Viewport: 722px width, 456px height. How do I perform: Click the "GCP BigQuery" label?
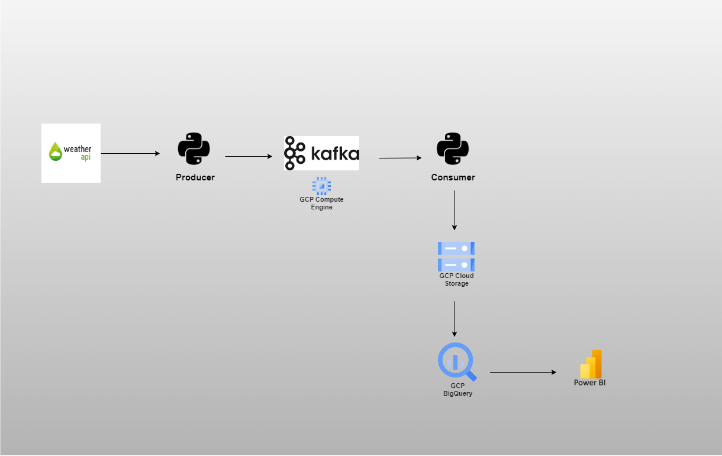tap(457, 390)
